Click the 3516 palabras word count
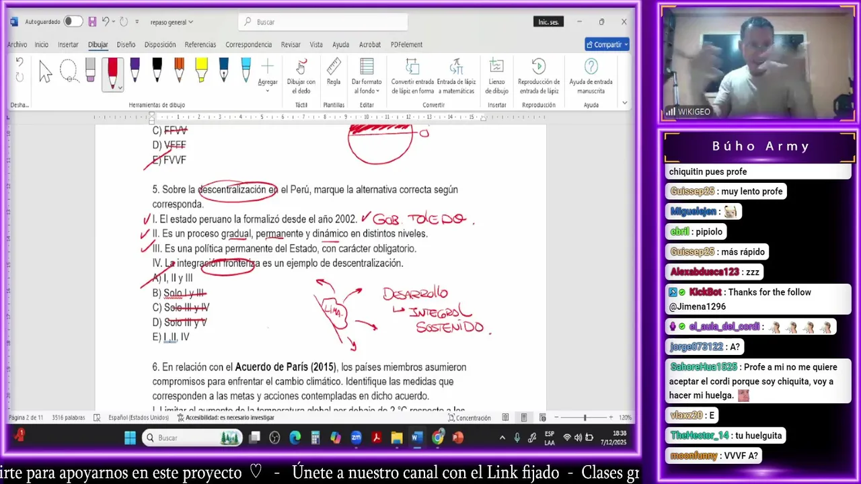The image size is (861, 484). 68,417
